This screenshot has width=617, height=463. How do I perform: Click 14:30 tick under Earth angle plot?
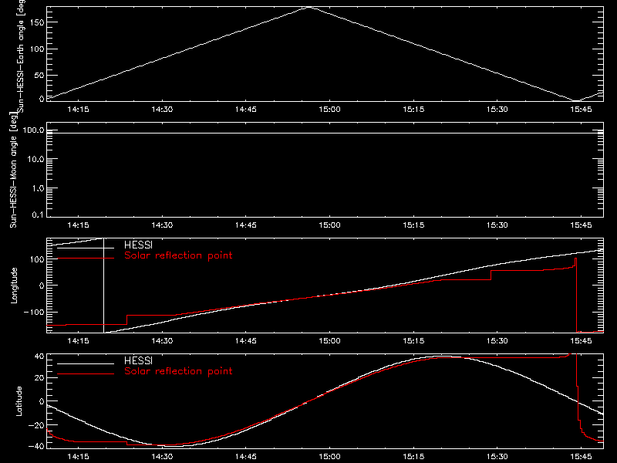[162, 110]
